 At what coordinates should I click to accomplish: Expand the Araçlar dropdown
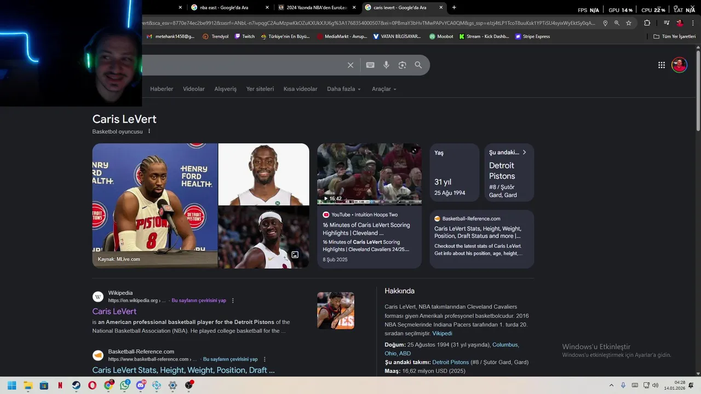(x=384, y=89)
